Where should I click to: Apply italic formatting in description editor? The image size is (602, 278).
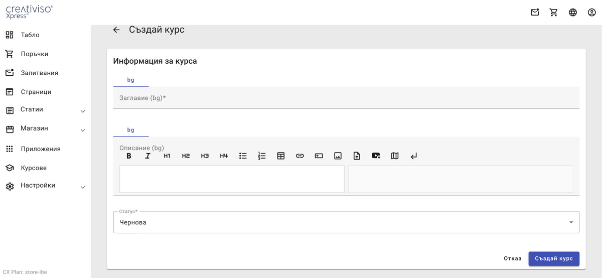click(x=147, y=156)
